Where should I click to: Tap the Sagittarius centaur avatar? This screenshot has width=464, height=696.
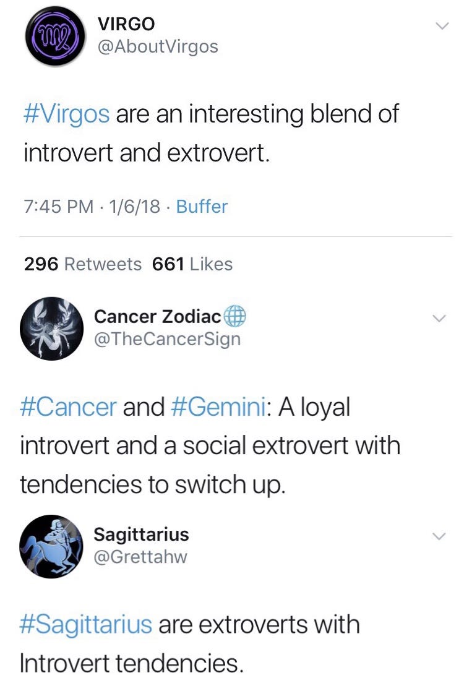51,546
